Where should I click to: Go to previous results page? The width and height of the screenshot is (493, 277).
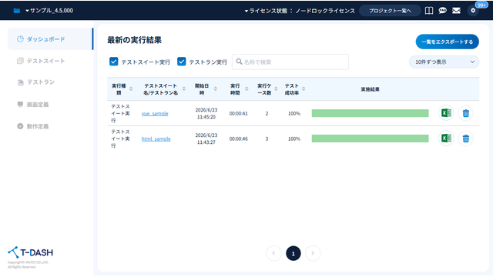(x=273, y=253)
